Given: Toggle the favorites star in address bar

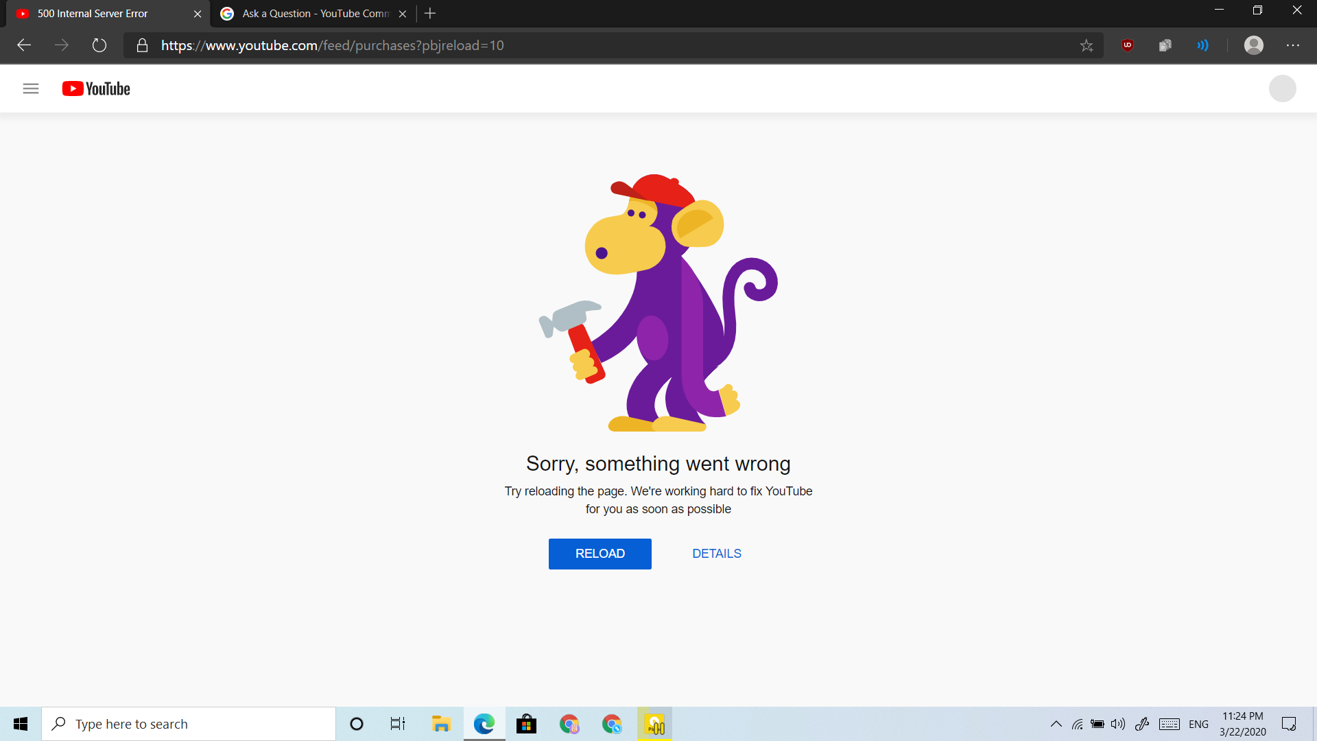Looking at the screenshot, I should [x=1087, y=45].
